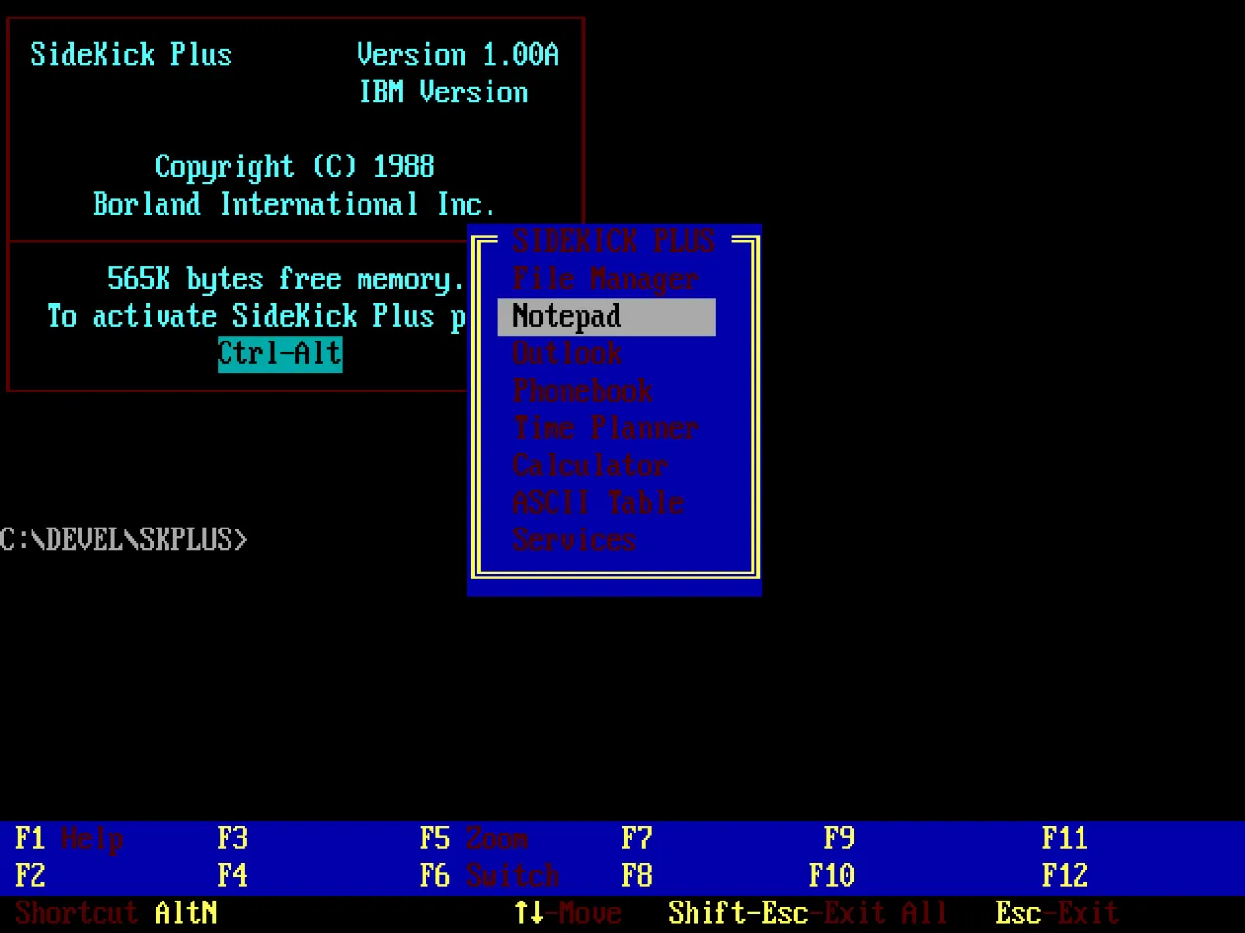This screenshot has width=1245, height=933.
Task: Open Outlook in the SideKick Plus menu
Action: coord(566,354)
